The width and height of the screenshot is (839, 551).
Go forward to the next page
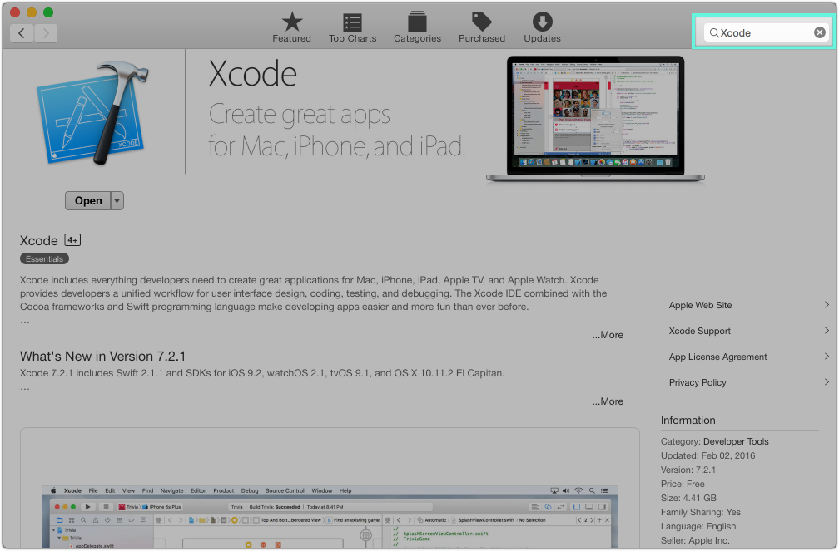[x=46, y=33]
